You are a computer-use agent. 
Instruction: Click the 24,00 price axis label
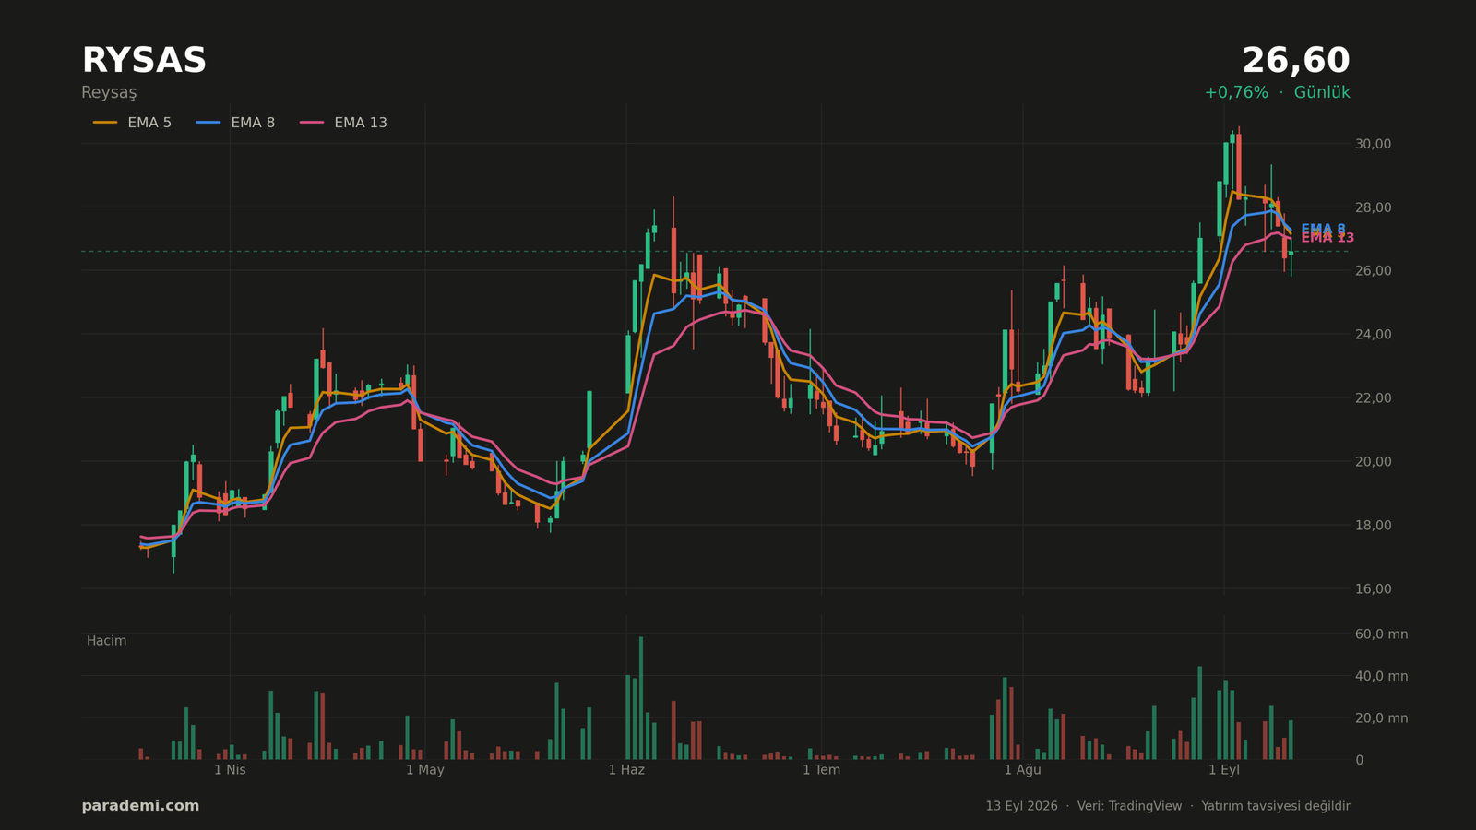(x=1373, y=335)
